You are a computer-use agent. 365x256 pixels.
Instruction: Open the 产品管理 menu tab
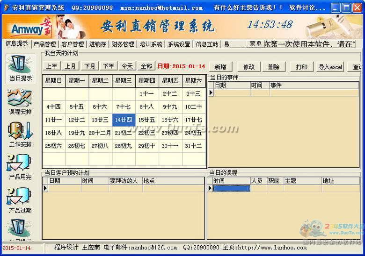point(45,44)
